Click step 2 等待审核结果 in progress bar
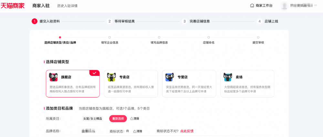Screen dimensions: 323x137 tap(124, 21)
